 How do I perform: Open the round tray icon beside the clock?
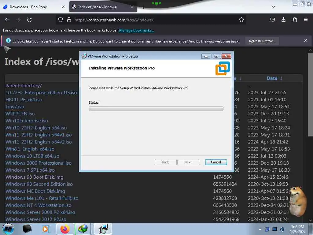click(282, 229)
